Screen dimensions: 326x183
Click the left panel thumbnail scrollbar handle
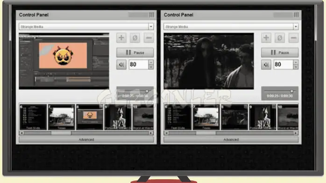point(61,133)
